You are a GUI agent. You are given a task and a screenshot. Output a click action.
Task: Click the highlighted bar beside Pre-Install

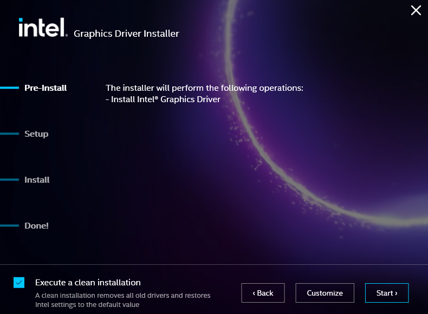pos(9,88)
